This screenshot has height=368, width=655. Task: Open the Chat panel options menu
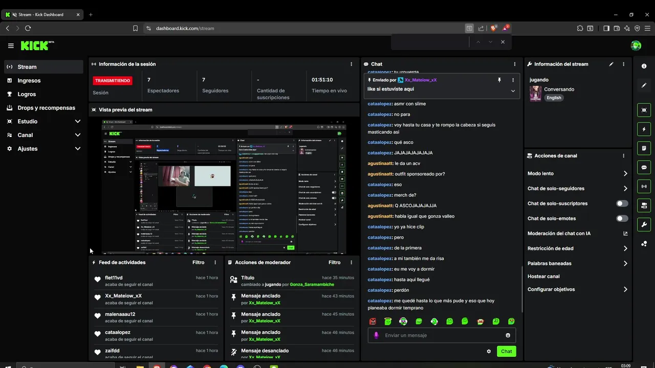point(515,64)
